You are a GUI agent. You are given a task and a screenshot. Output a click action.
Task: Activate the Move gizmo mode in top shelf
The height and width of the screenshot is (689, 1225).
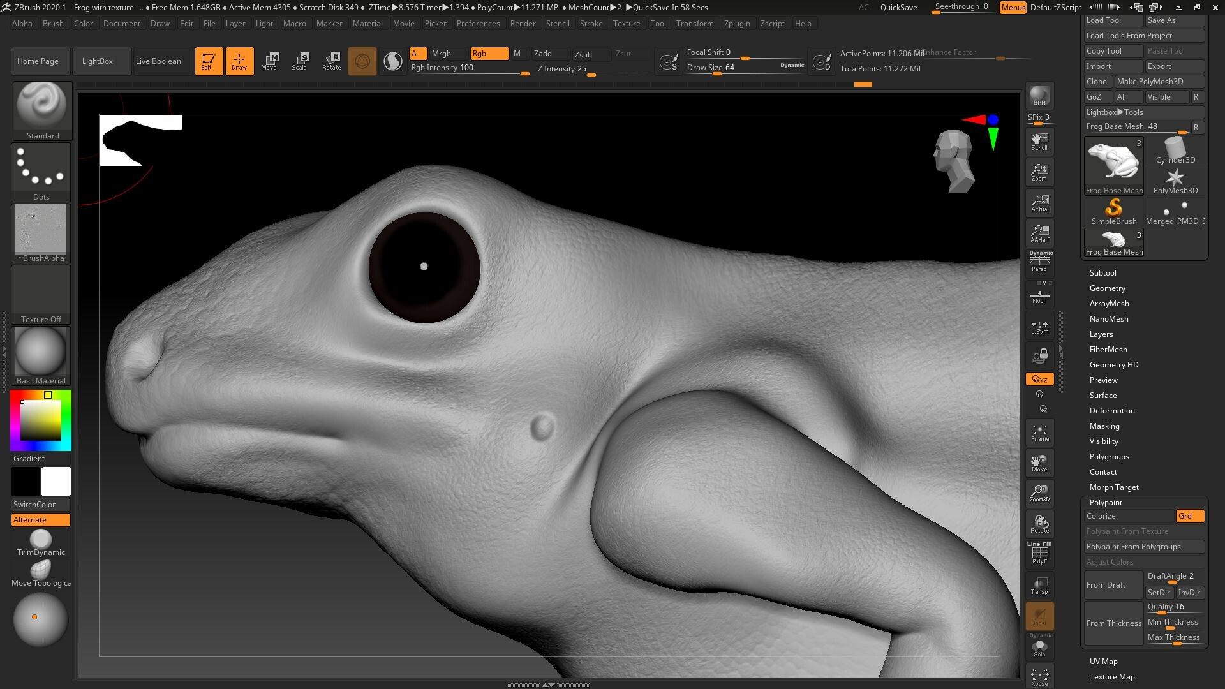click(270, 61)
